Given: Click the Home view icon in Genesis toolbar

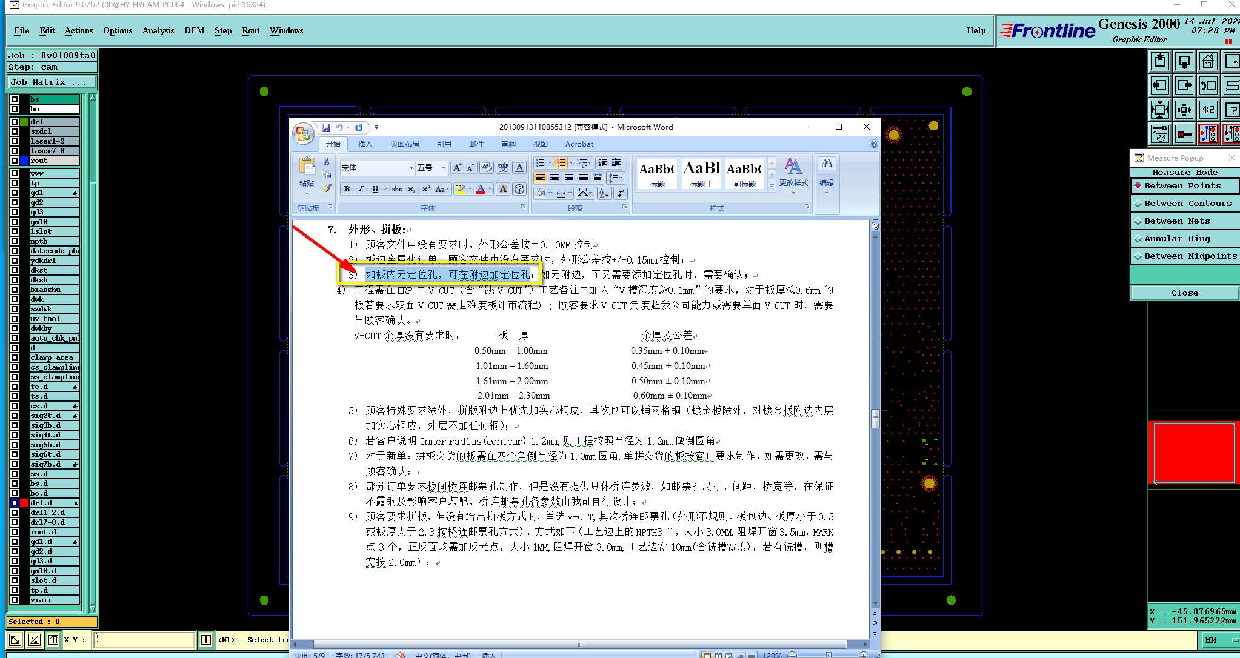Looking at the screenshot, I should coord(1208,61).
